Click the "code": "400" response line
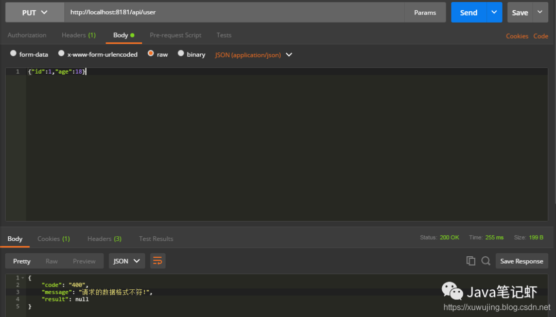The image size is (556, 317). click(x=65, y=285)
